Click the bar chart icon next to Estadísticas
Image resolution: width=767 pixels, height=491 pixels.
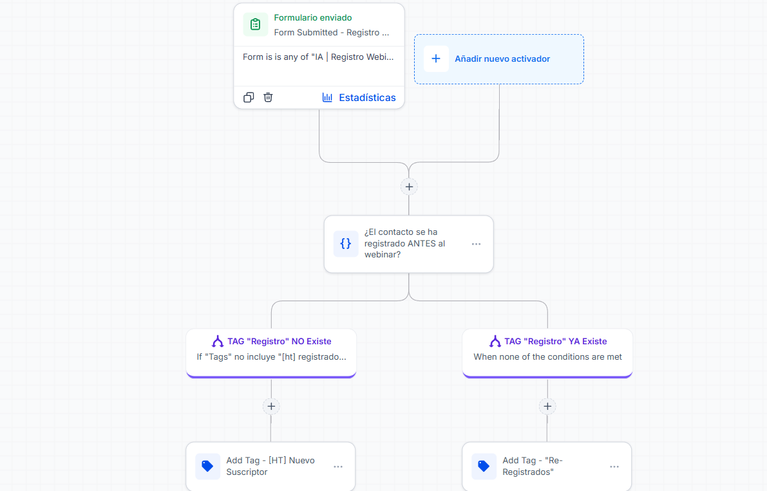[327, 97]
